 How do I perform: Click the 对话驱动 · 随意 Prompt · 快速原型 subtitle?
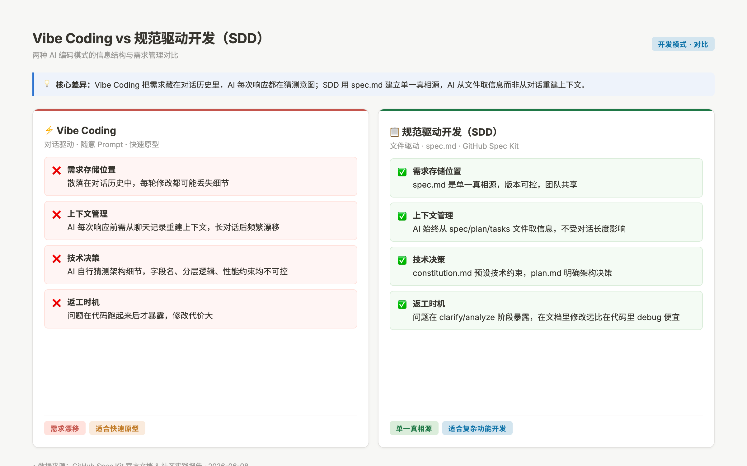pos(101,145)
